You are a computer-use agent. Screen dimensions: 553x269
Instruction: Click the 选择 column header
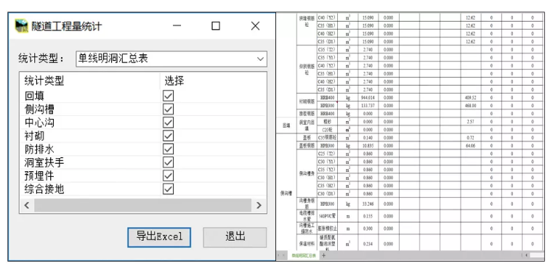coord(174,81)
